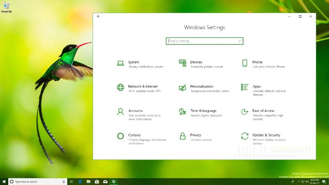Click the volume speaker tray icon
The width and height of the screenshot is (329, 185).
(307, 182)
